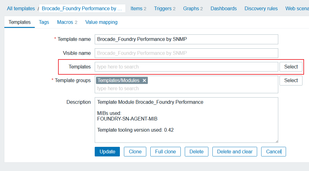Remove the Templates/Modules group tag

coord(144,81)
